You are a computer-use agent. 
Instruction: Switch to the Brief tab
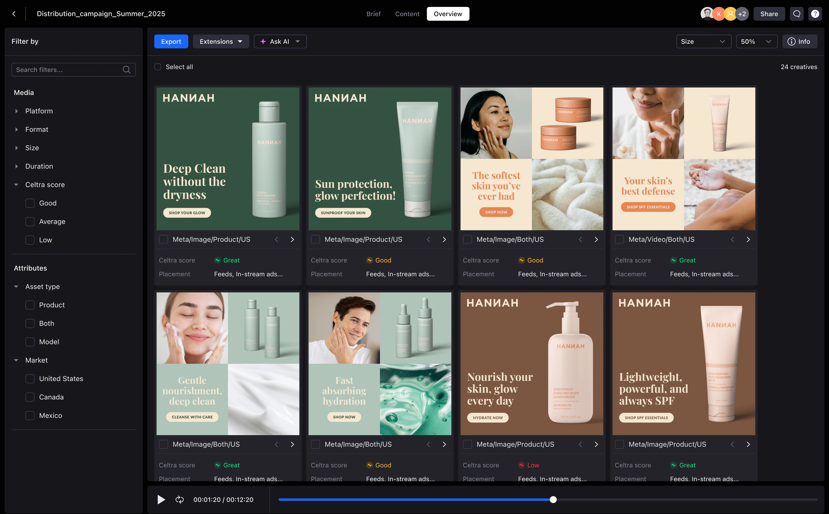coord(373,14)
